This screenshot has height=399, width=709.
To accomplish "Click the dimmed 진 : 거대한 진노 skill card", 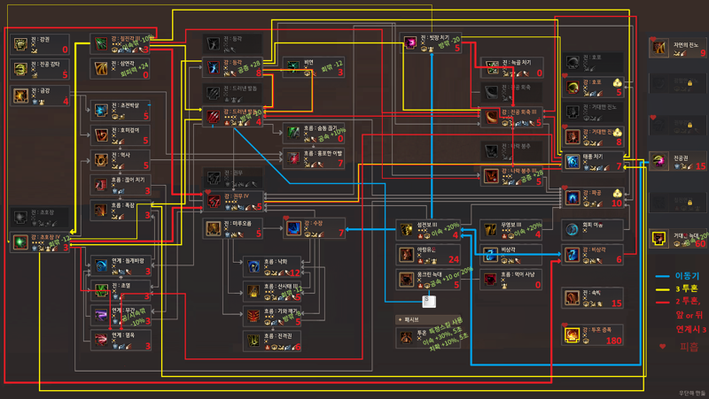I will tap(593, 112).
